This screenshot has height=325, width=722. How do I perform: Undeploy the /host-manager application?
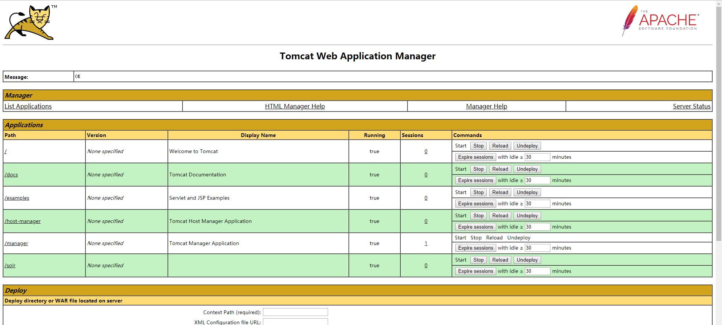click(x=527, y=216)
